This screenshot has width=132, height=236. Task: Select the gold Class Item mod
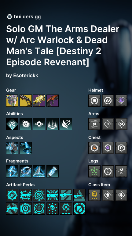[x=94, y=195]
